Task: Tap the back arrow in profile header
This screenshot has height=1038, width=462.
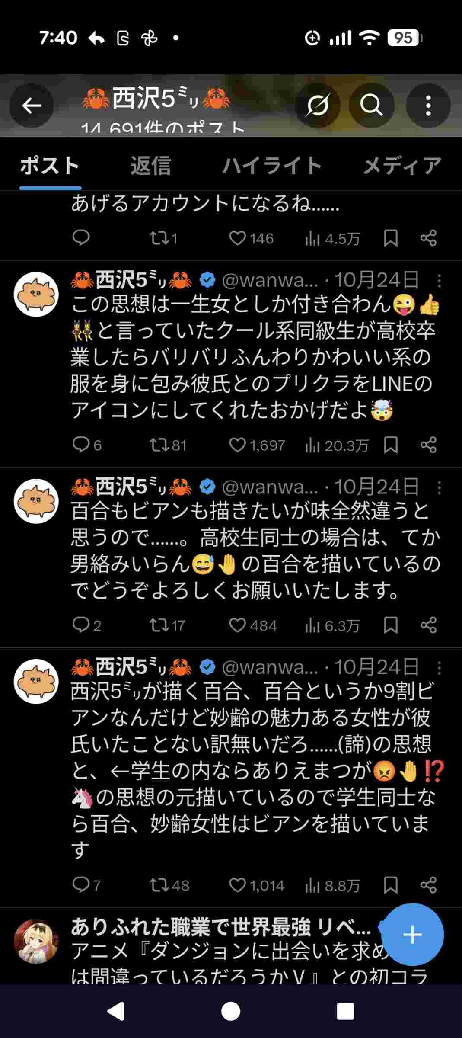Action: (x=32, y=105)
